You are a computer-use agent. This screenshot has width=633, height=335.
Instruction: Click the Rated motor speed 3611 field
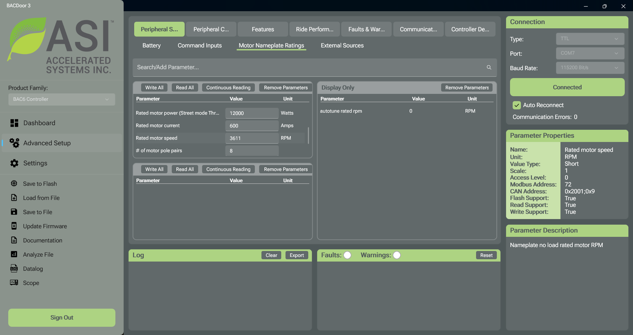click(x=252, y=138)
